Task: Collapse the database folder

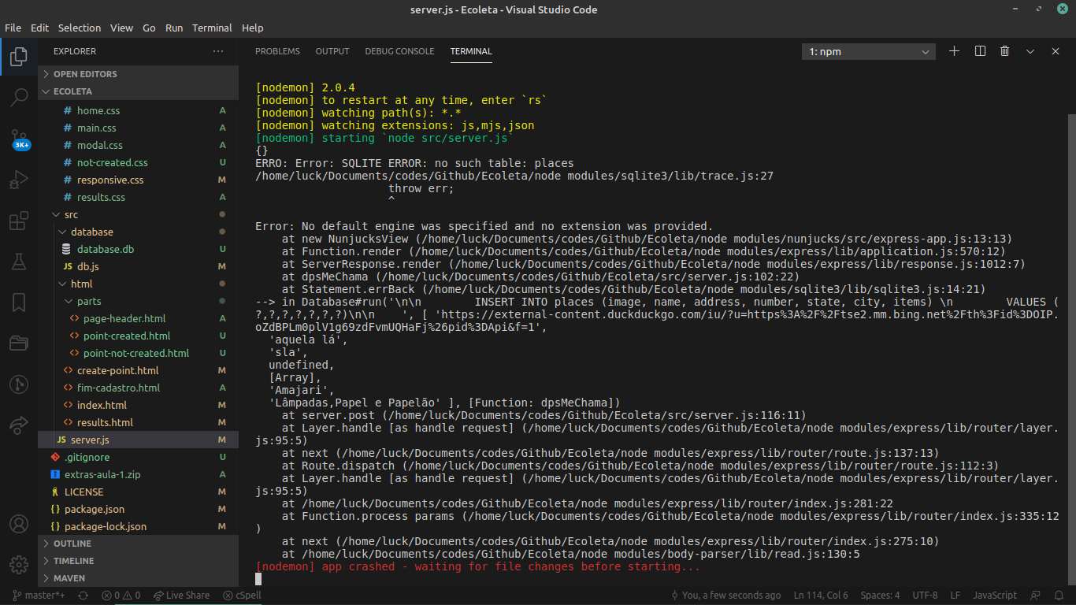Action: 139,232
